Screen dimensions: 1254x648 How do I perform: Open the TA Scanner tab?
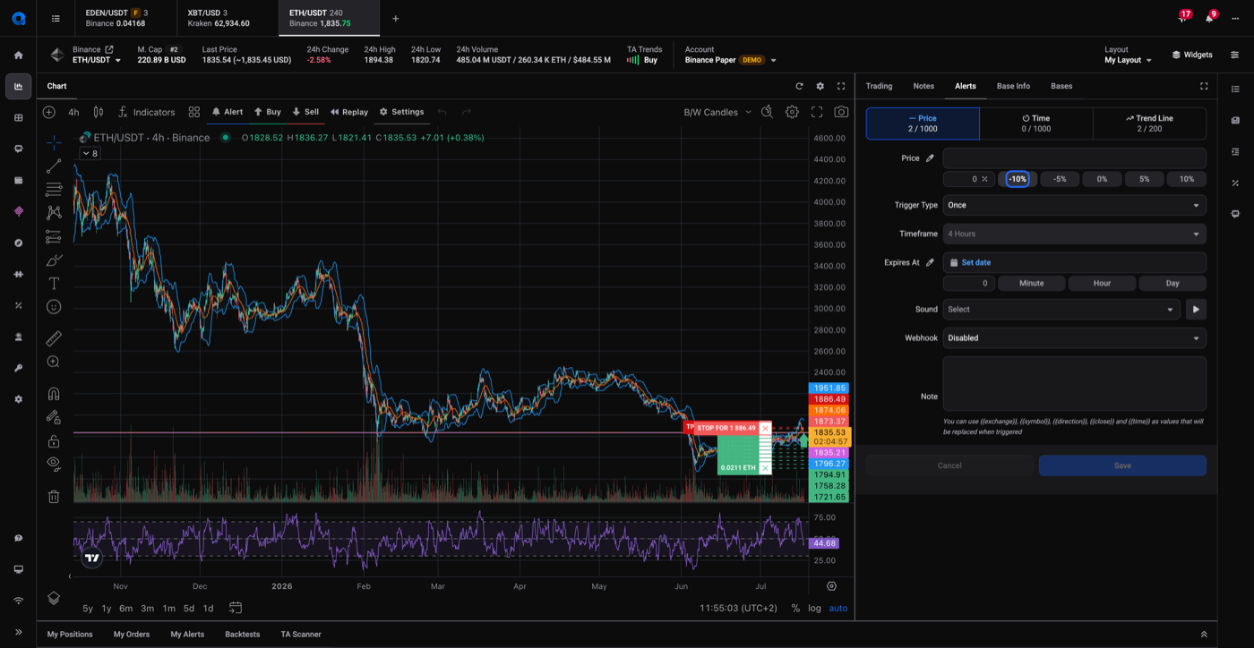301,635
